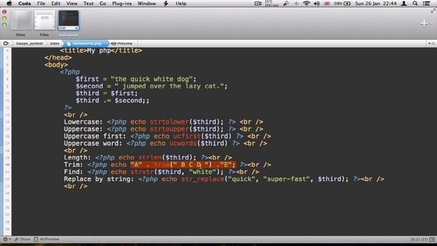This screenshot has height=246, width=437.
Task: Click the volume speaker icon
Action: [317, 3]
